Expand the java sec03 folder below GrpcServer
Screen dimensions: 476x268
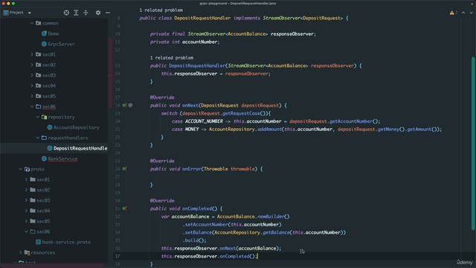tap(32, 75)
